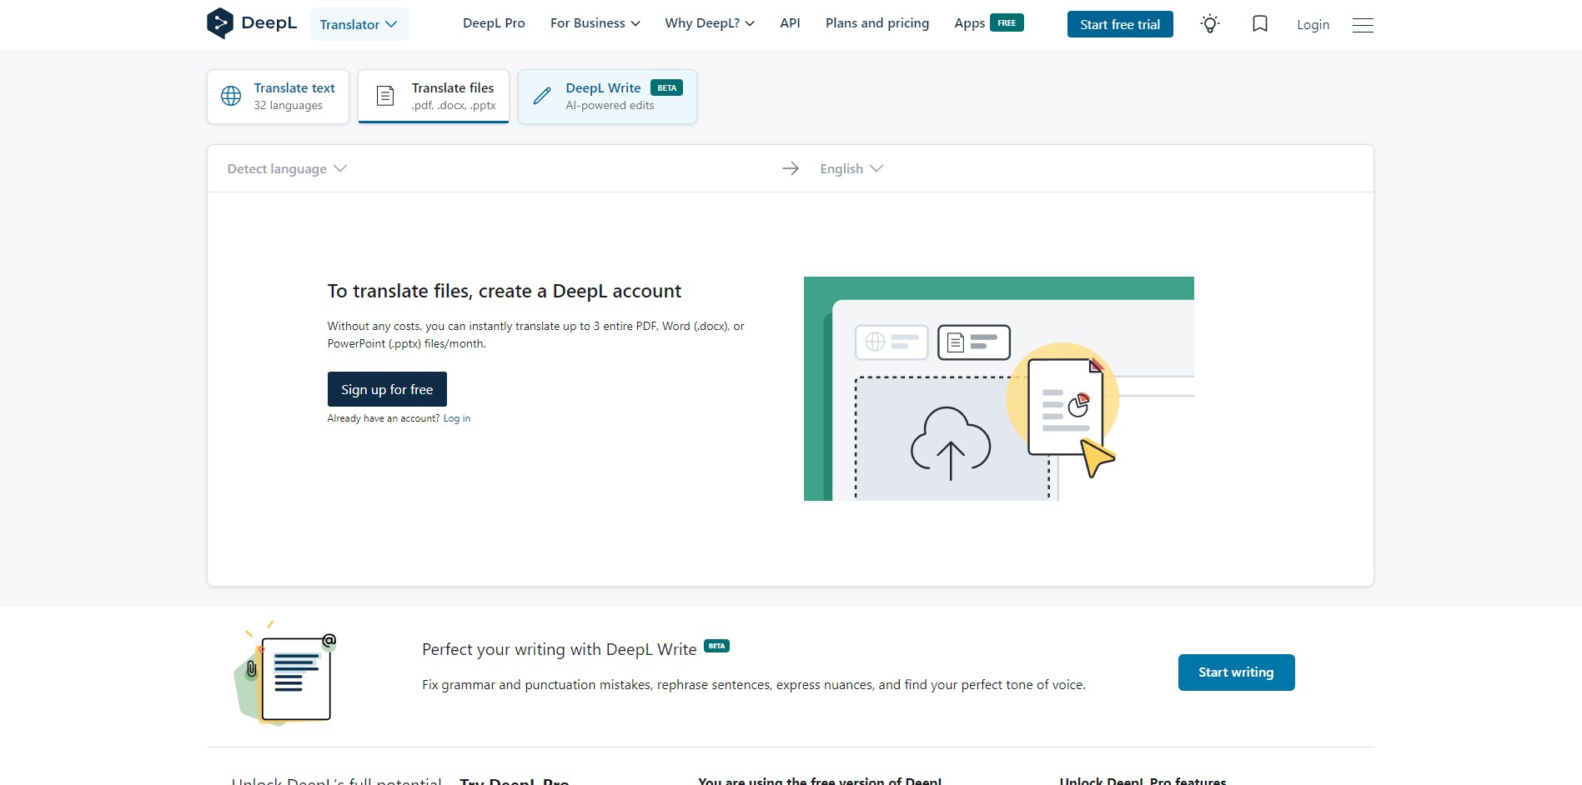
Task: Open the Detect language source dropdown
Action: 287,168
